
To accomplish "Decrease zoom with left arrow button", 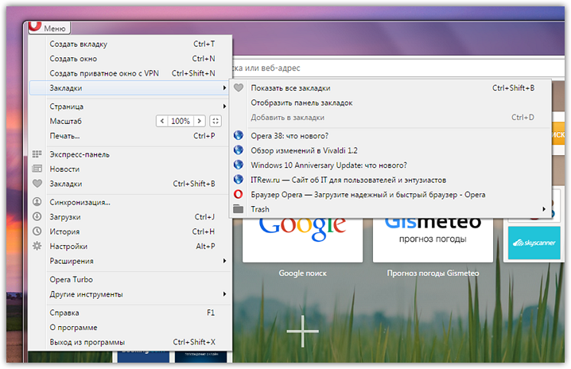I will point(162,121).
